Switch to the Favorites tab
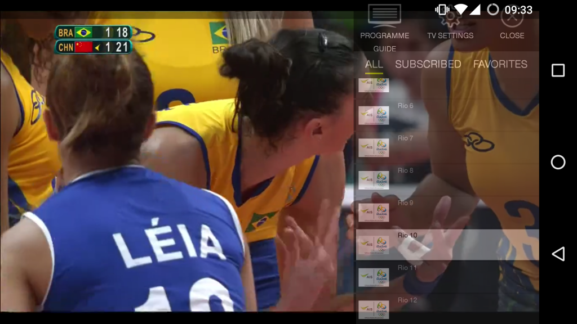This screenshot has width=577, height=324. pos(500,64)
